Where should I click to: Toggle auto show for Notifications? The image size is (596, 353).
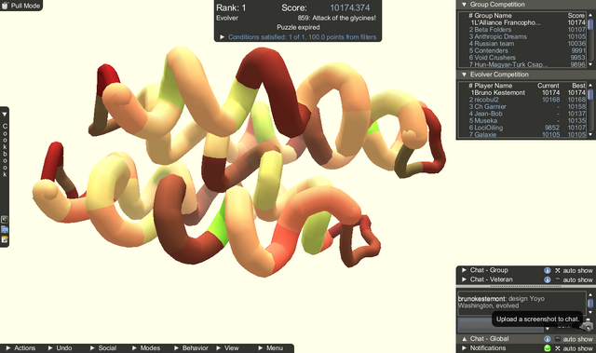(x=558, y=348)
